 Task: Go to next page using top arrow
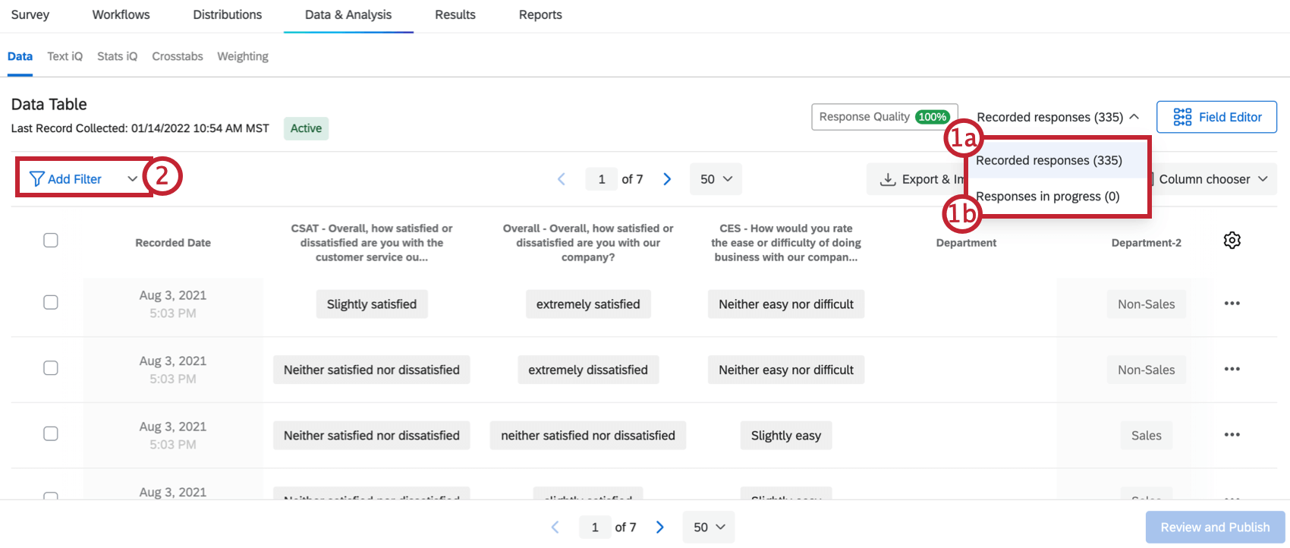667,179
